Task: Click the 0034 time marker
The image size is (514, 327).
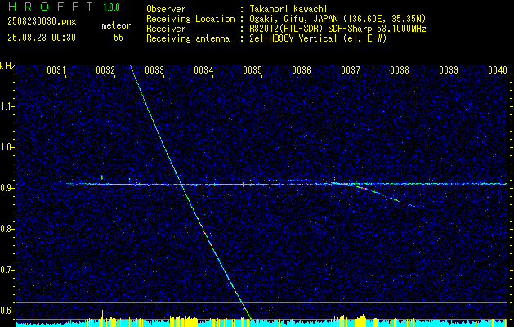Action: tap(203, 70)
